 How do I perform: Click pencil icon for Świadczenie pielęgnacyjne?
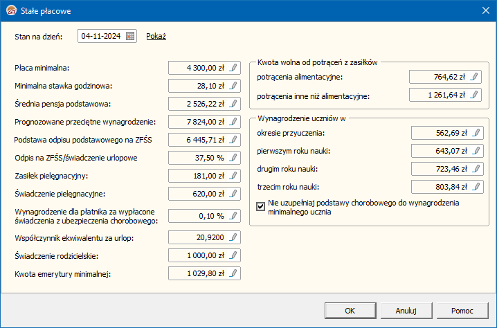(233, 194)
